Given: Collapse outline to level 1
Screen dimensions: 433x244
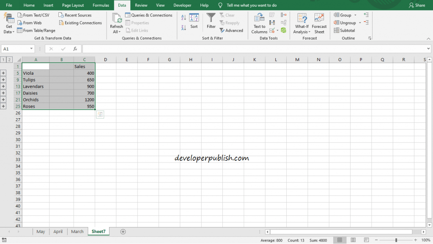Looking at the screenshot, I should (3, 60).
